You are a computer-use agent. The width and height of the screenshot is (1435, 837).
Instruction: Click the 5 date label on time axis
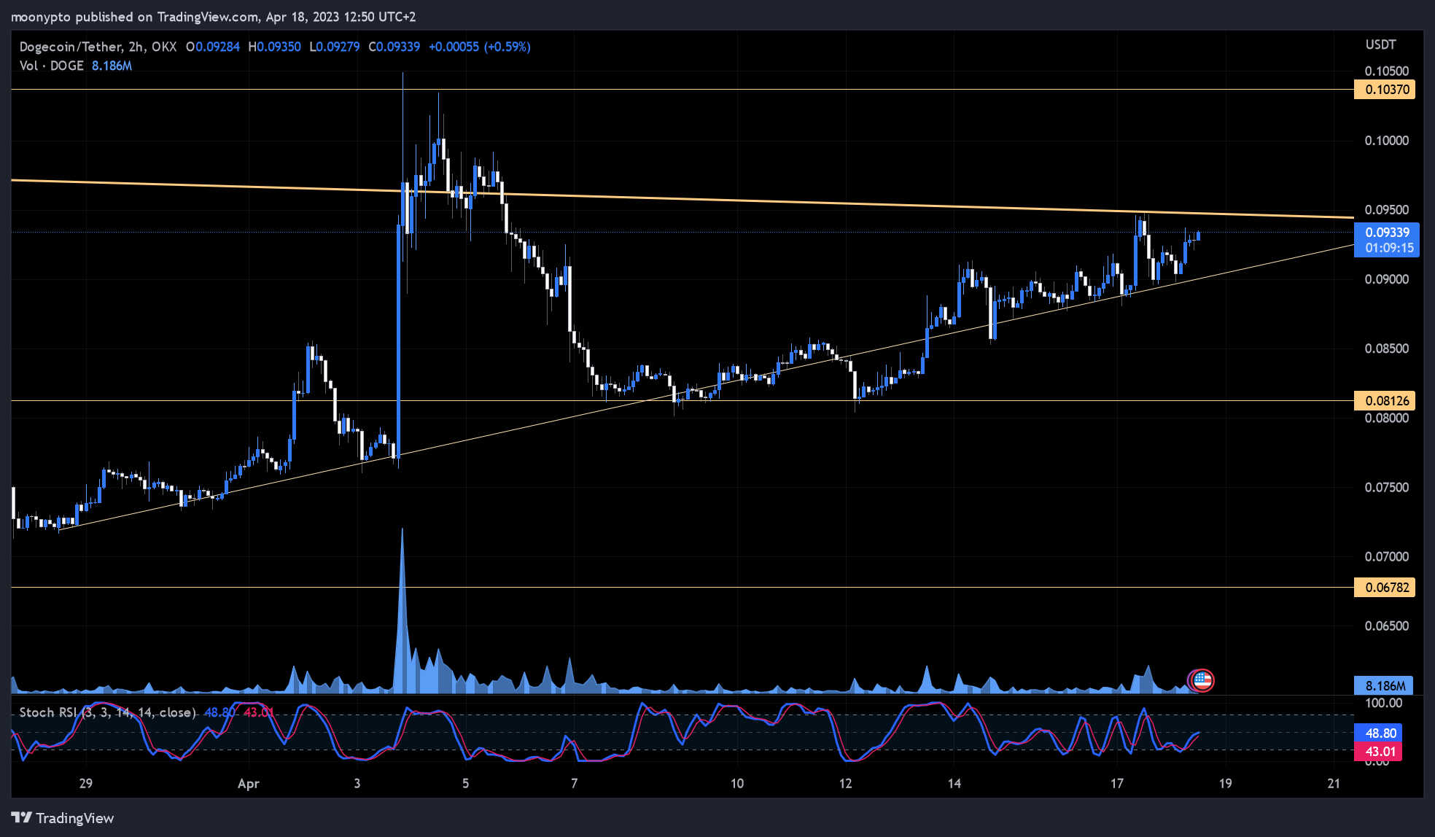(466, 783)
